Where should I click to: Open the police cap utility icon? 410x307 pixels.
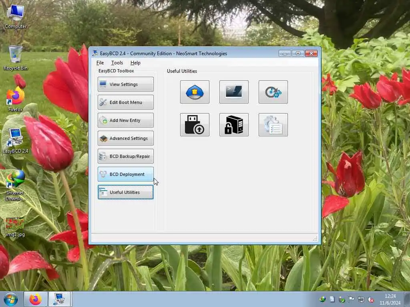pyautogui.click(x=195, y=92)
